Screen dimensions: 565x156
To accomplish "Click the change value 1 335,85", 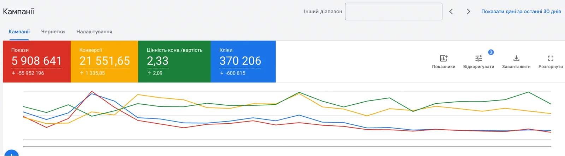I will coord(95,73).
